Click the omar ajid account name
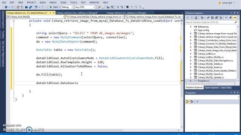The image size is (241, 135). coord(227,3)
